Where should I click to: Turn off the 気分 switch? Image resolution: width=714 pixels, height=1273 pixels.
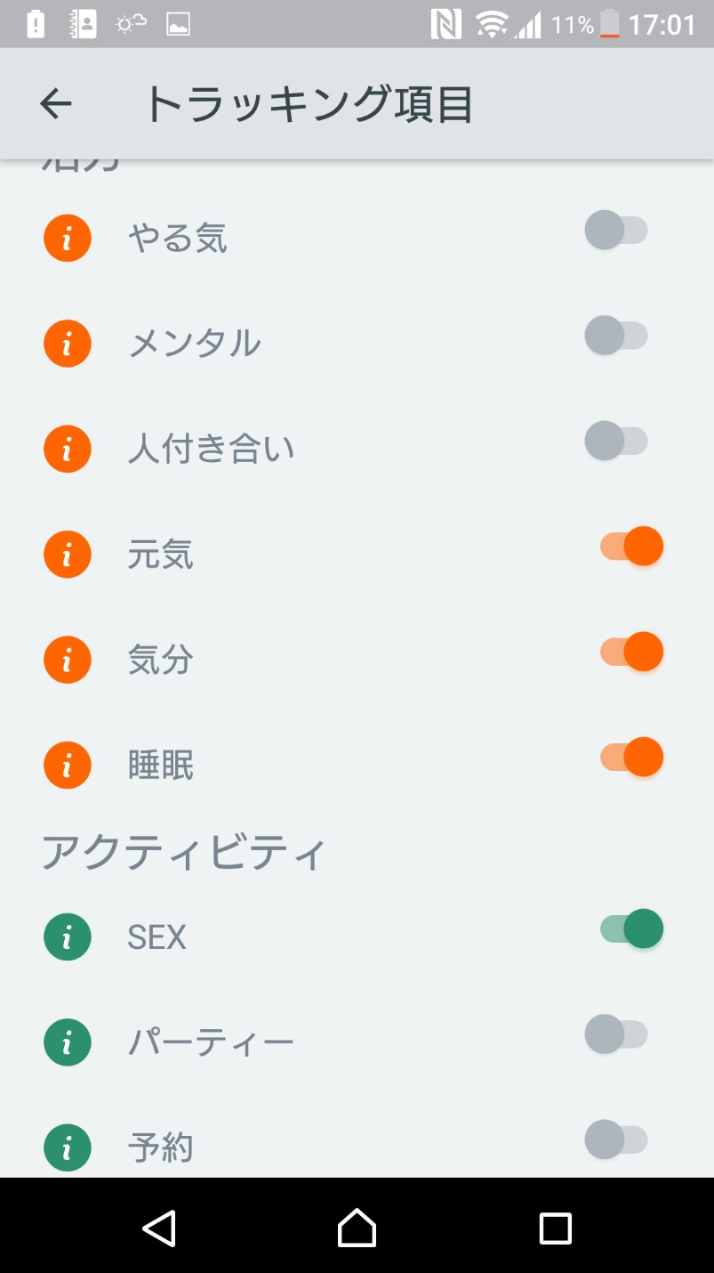tap(631, 651)
